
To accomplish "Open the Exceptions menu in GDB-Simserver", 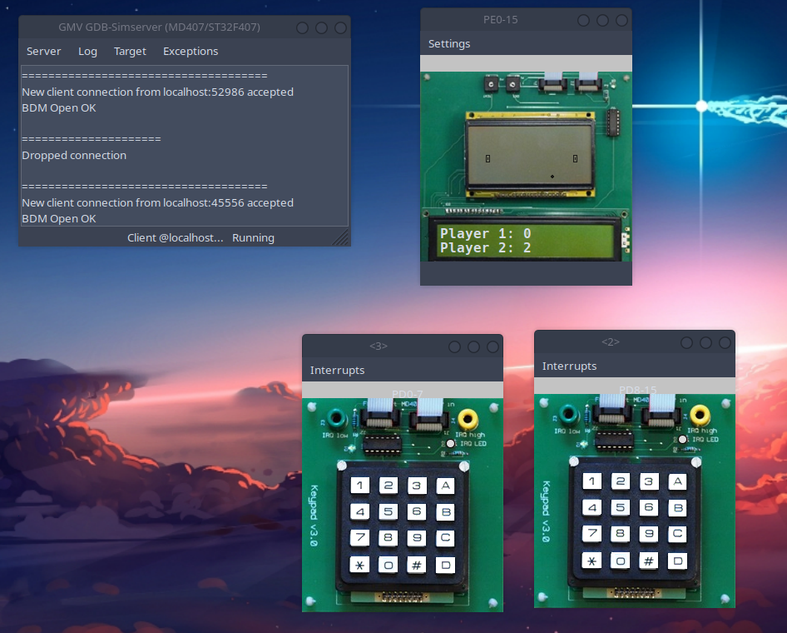I will tap(191, 52).
